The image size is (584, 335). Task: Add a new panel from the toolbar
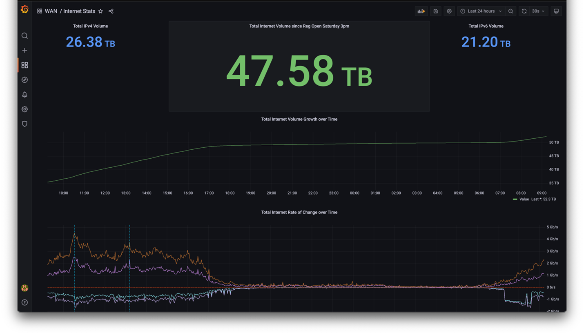pos(421,11)
